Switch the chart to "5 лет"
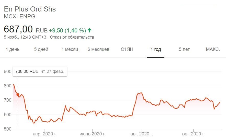This screenshot has height=140, width=226. [x=184, y=49]
